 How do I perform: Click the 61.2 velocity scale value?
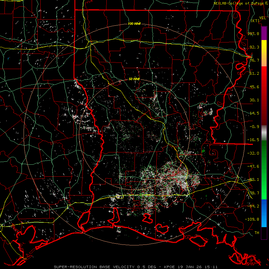(254, 74)
